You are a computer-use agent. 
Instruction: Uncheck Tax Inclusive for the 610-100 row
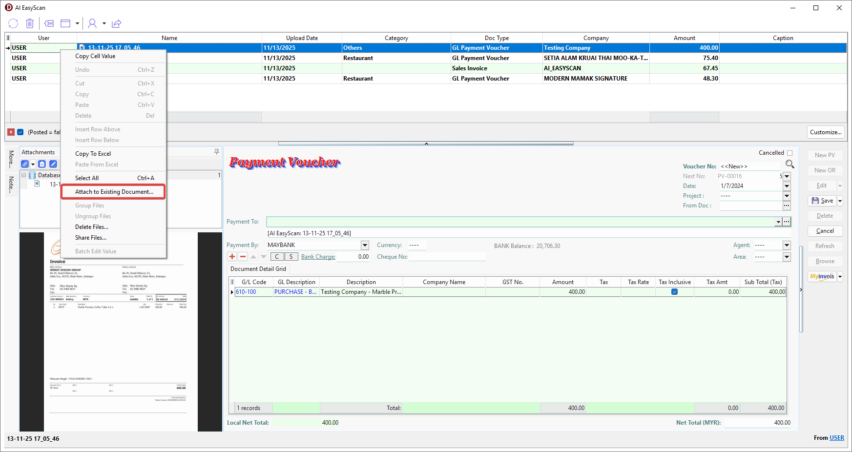[674, 292]
